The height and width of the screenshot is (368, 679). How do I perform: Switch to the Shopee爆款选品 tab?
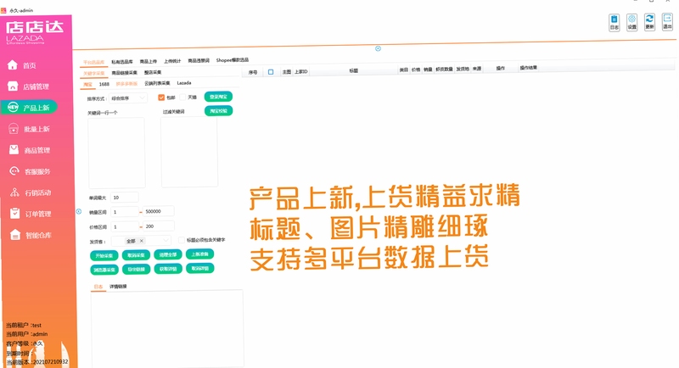tap(233, 60)
